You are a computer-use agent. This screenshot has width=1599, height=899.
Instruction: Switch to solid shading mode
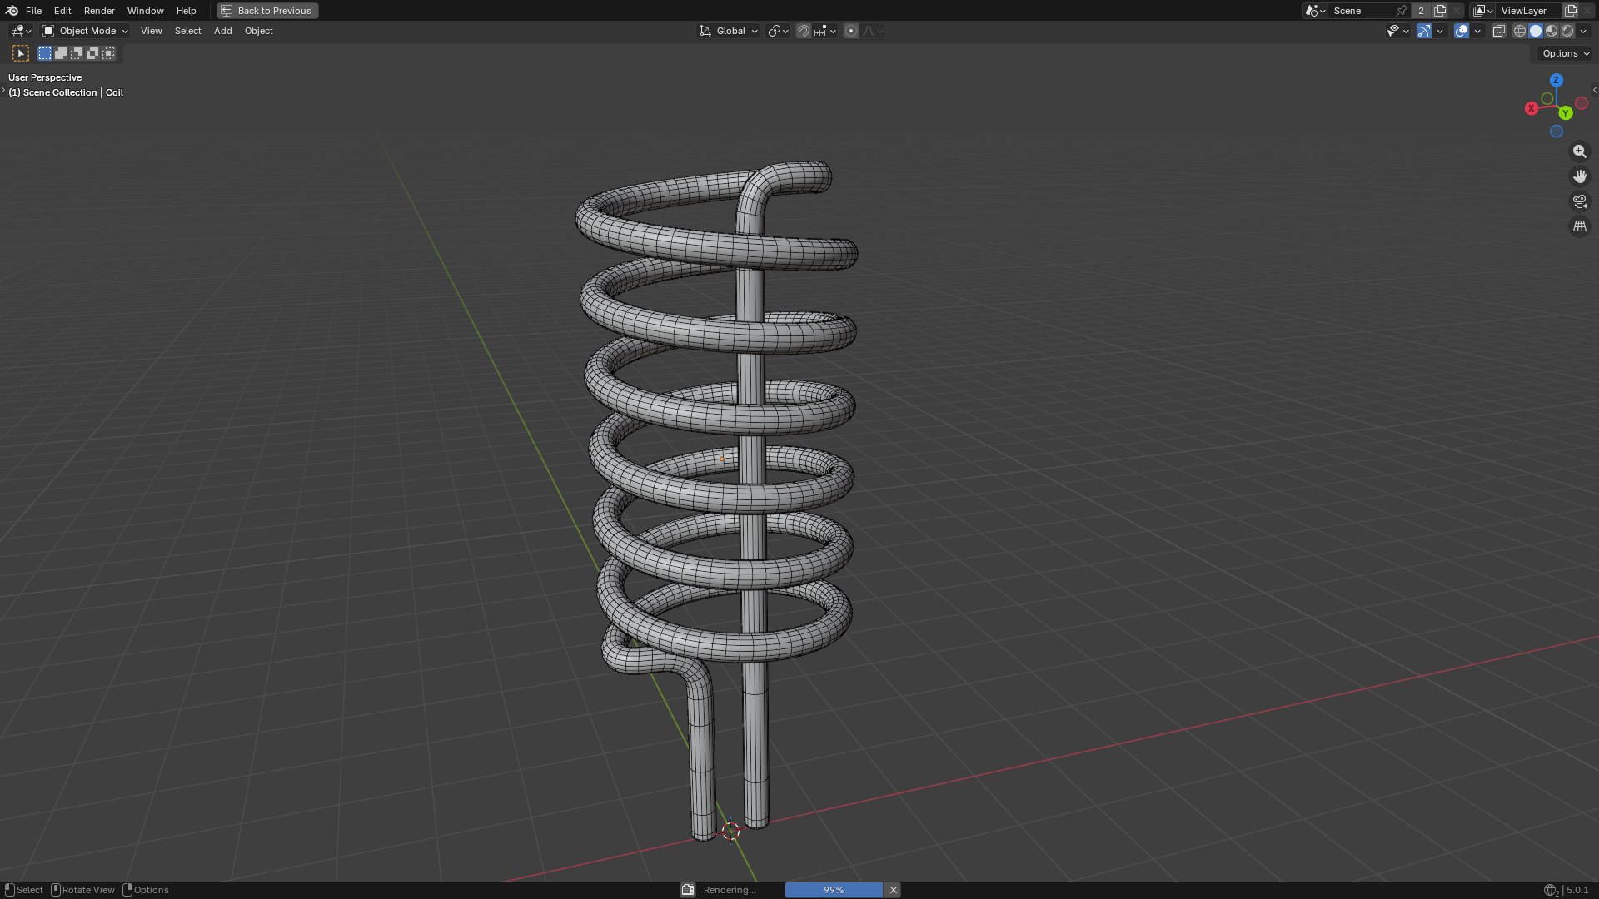[1536, 31]
